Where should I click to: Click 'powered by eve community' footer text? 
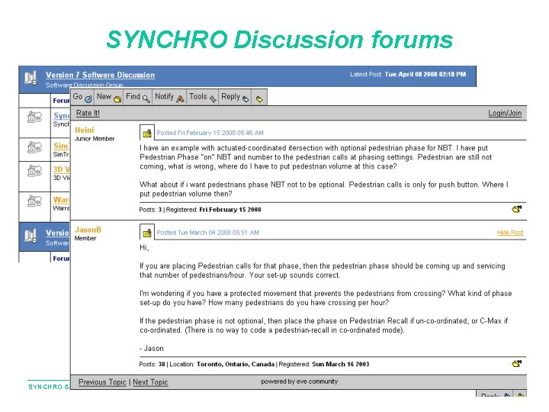click(300, 381)
